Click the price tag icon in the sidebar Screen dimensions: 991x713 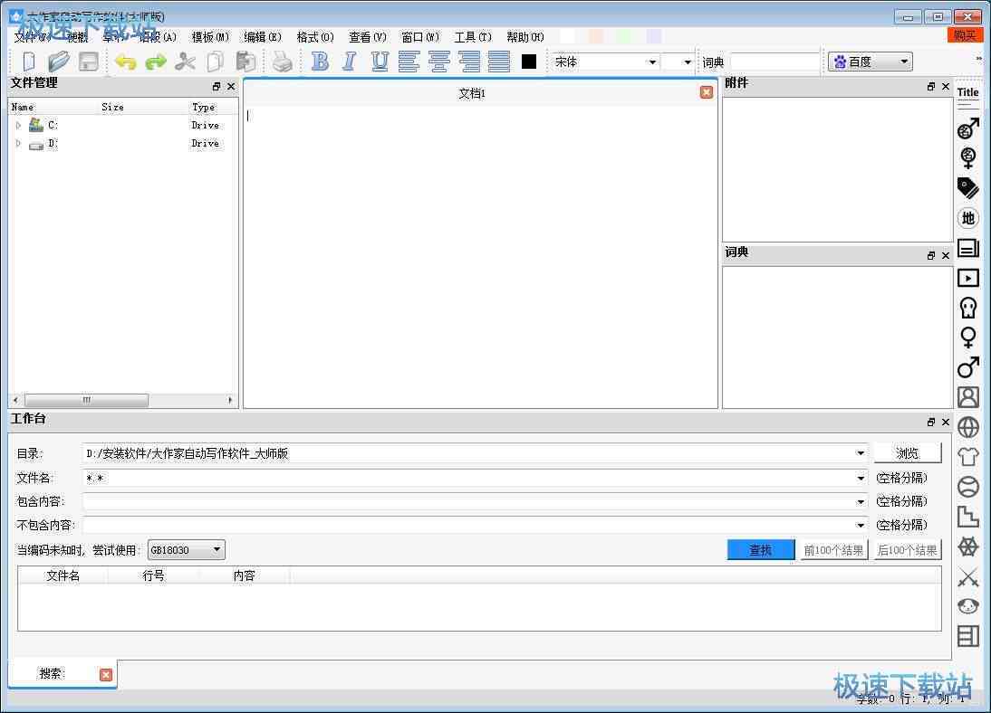pyautogui.click(x=967, y=187)
